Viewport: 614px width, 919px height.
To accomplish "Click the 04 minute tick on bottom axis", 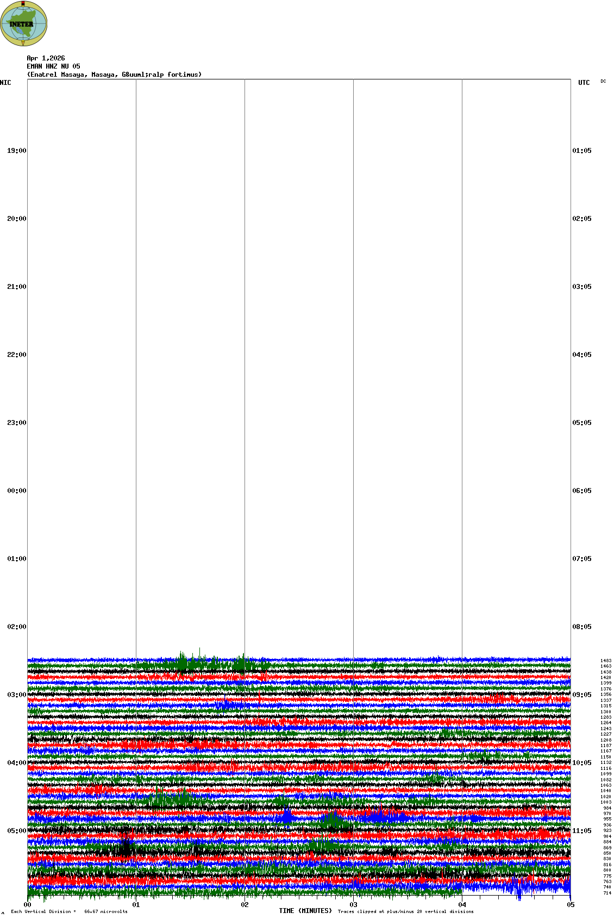I will (462, 905).
